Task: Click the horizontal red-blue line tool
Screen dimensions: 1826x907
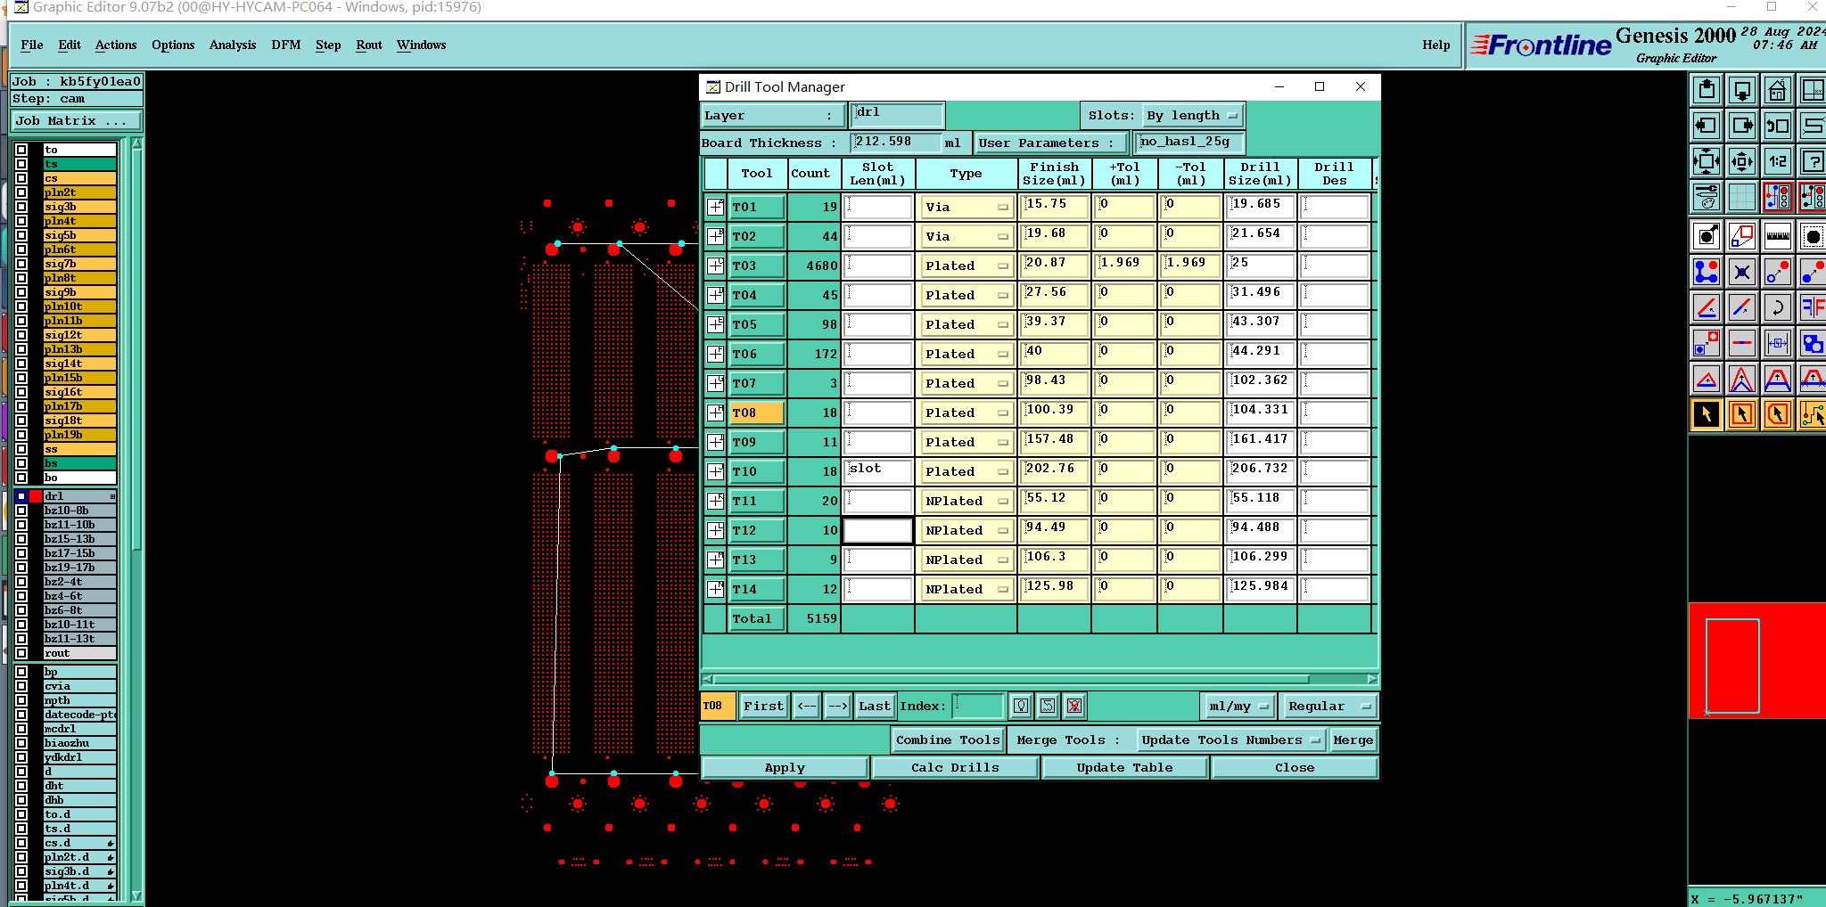Action: tap(1742, 343)
